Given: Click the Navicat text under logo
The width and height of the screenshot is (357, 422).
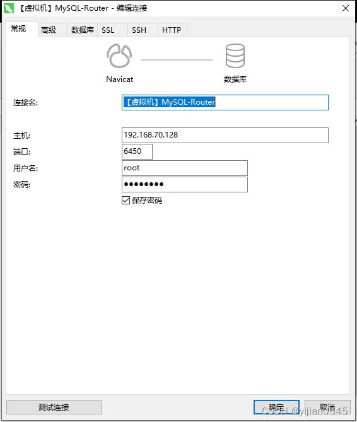Looking at the screenshot, I should coord(119,79).
